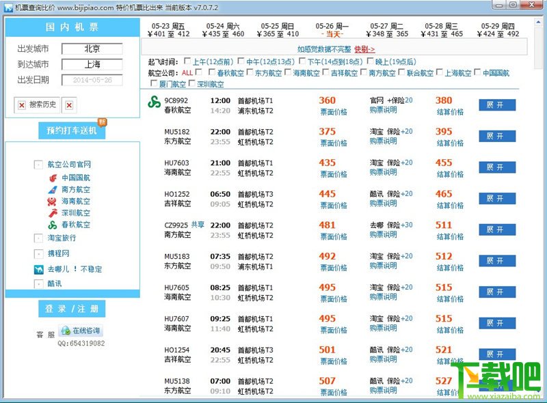Click the red X icon beside 搜索历史

[x=22, y=105]
